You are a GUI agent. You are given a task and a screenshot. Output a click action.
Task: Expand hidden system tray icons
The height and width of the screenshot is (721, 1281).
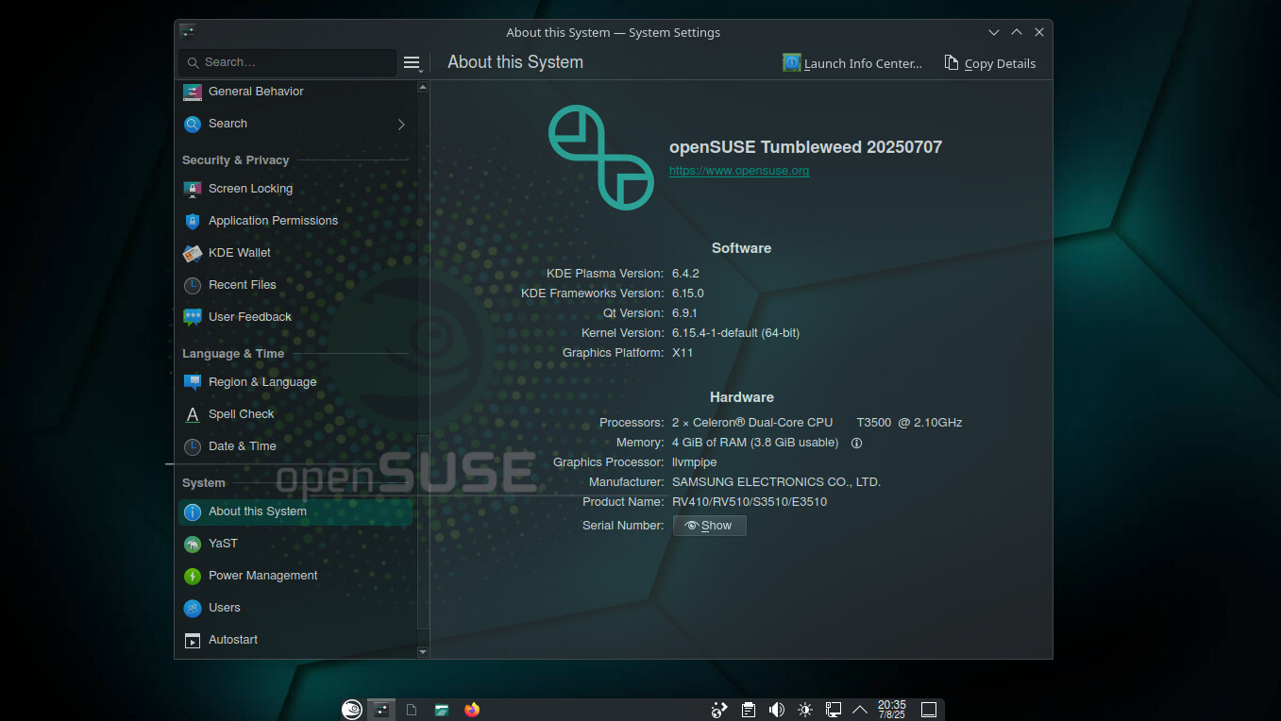(x=859, y=710)
